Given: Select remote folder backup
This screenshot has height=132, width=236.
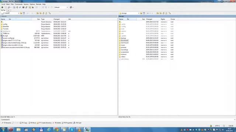Looking at the screenshot, I should pos(124,38).
